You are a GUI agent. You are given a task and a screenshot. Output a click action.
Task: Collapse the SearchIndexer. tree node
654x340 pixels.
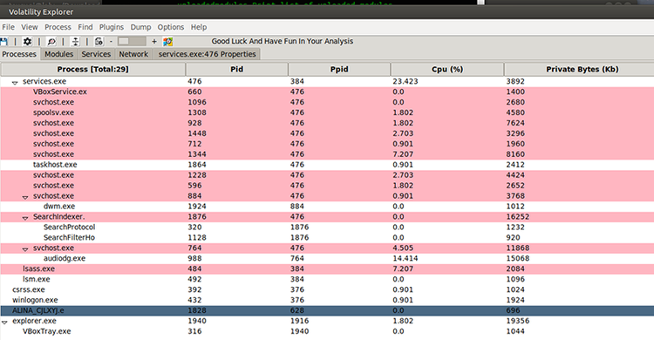[x=25, y=218]
